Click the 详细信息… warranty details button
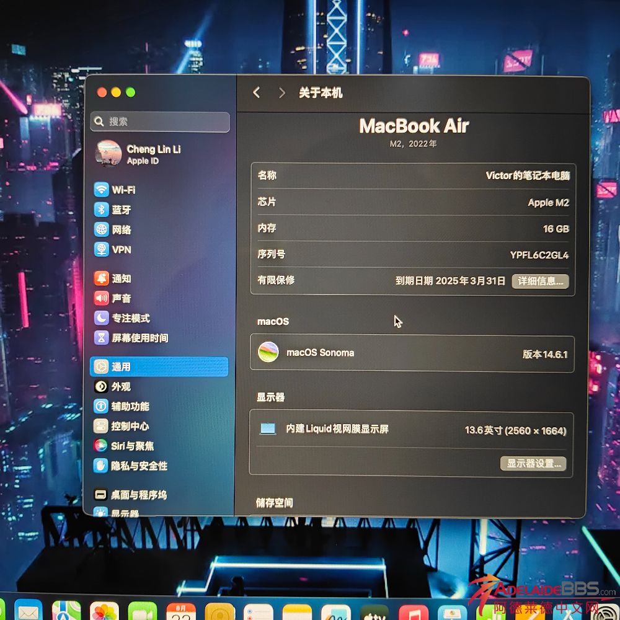 [x=540, y=281]
